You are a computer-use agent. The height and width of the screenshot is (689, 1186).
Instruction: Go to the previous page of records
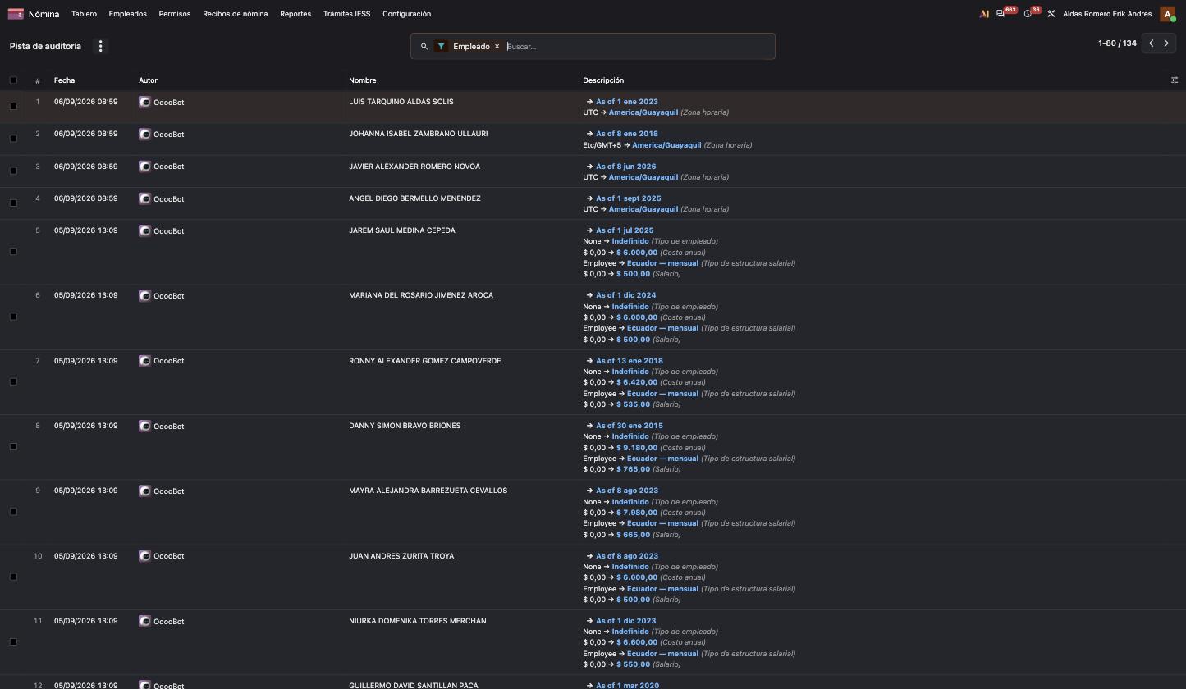[x=1151, y=43]
